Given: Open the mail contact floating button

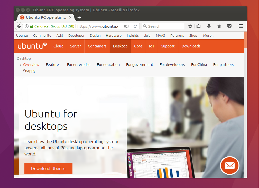Looking at the screenshot, I should [x=230, y=165].
